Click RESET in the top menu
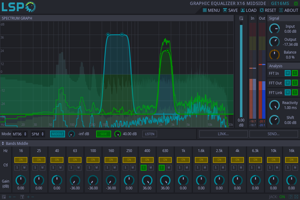Screen dimensions: 300x200 pyautogui.click(x=268, y=10)
